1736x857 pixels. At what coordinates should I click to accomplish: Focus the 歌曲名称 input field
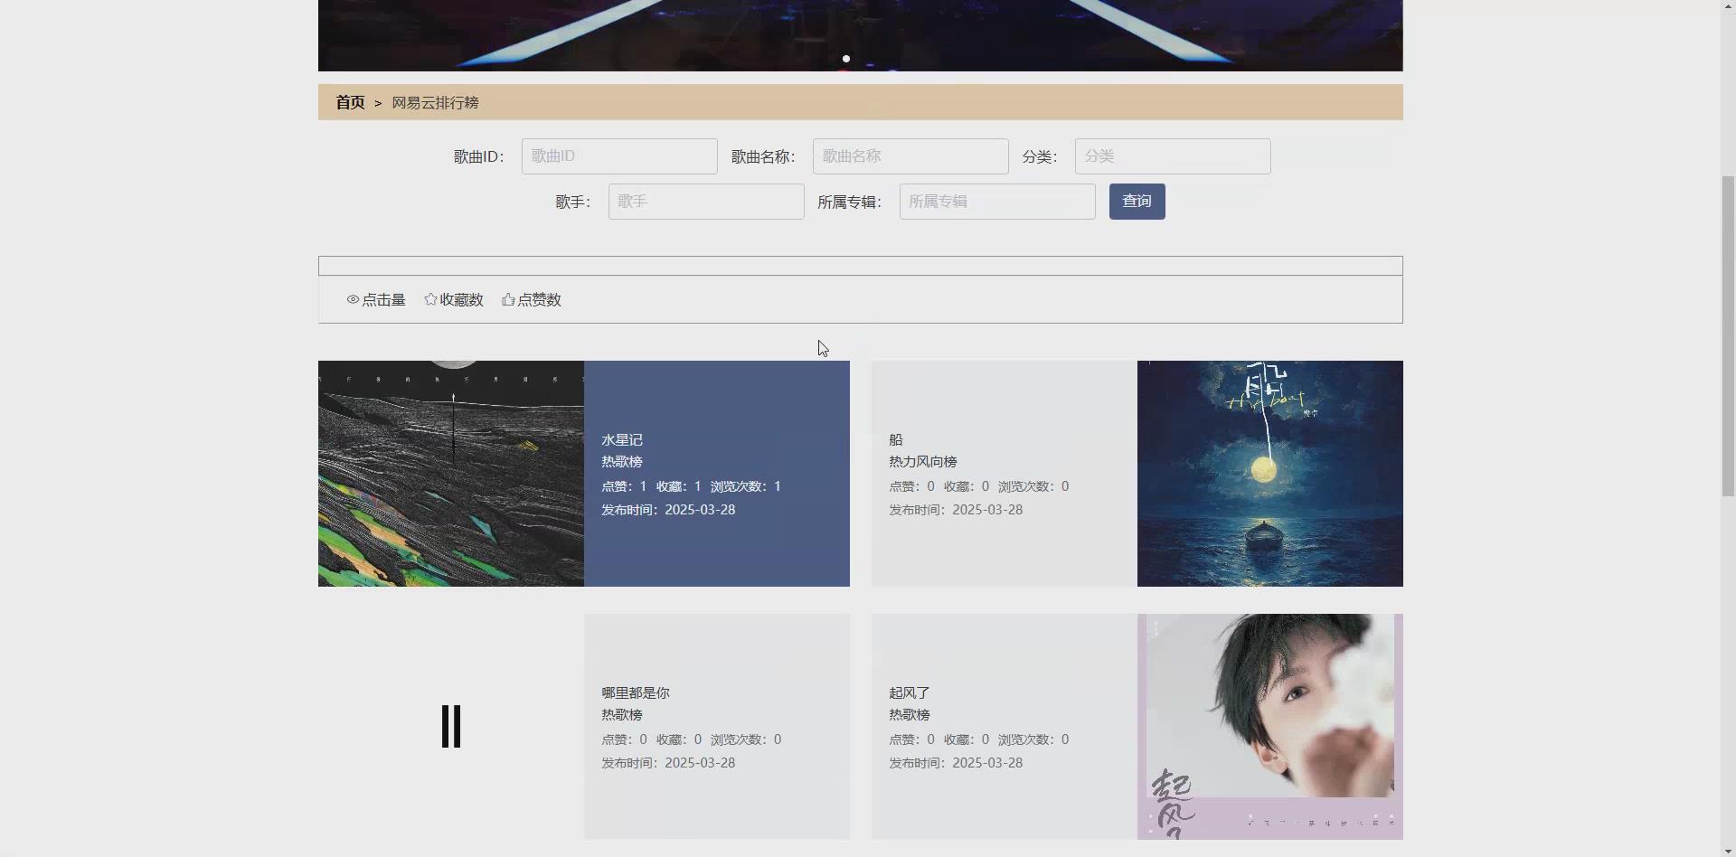tap(910, 156)
